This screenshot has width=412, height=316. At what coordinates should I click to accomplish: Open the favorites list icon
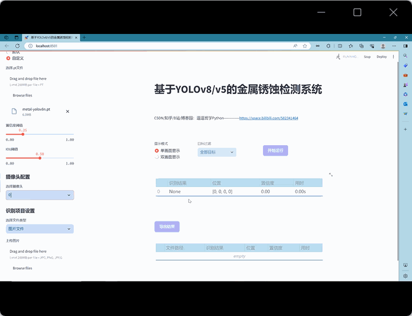351,45
